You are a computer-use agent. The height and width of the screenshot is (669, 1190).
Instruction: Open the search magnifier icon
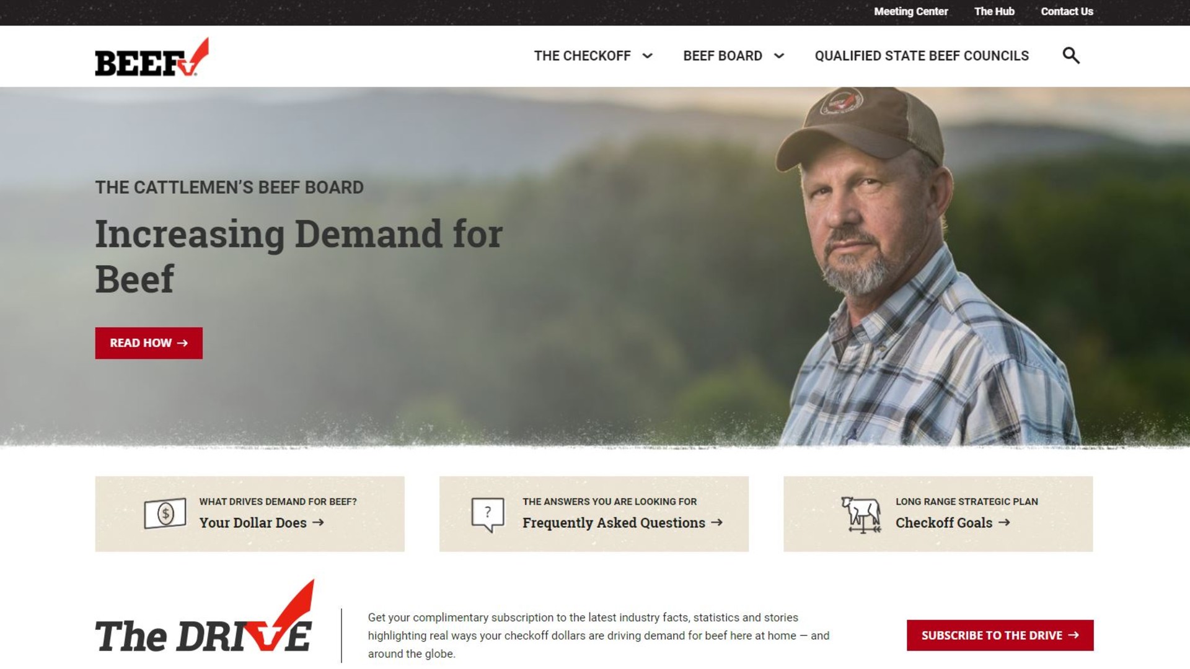(x=1071, y=56)
